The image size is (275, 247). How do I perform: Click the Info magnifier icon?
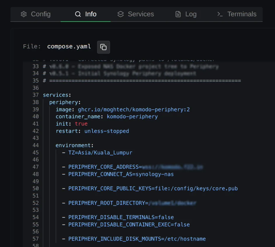78,14
